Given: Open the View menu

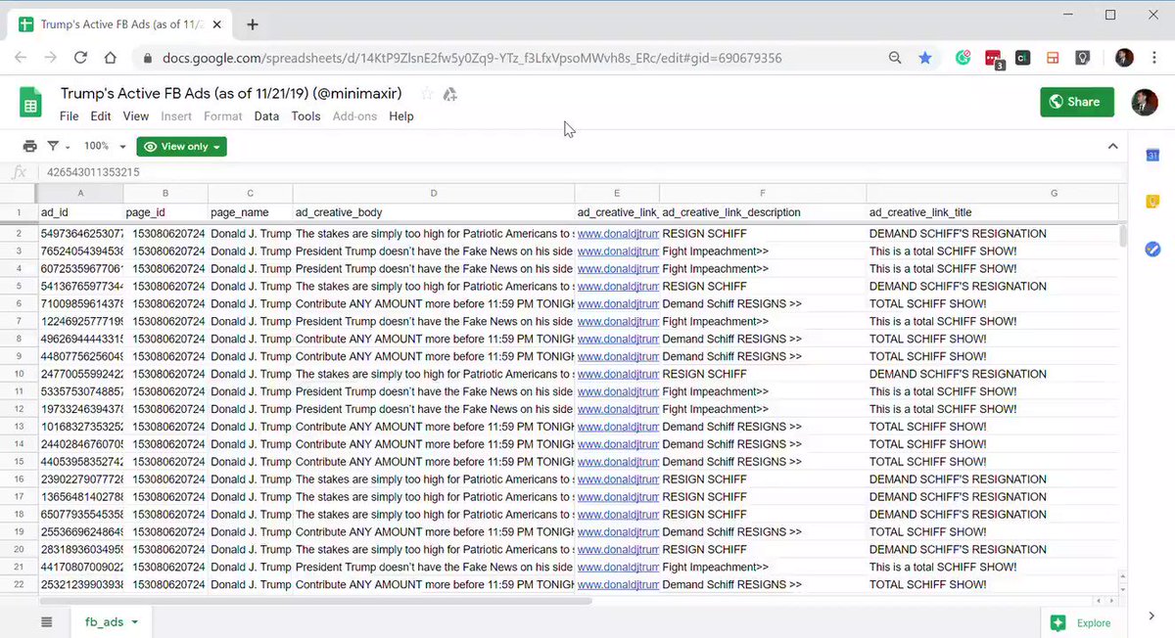Looking at the screenshot, I should point(136,116).
